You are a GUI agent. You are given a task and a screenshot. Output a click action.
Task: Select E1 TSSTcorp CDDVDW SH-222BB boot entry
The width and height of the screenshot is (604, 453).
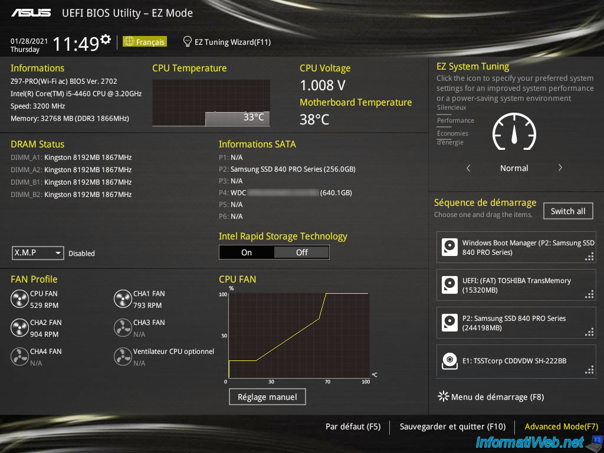(516, 361)
